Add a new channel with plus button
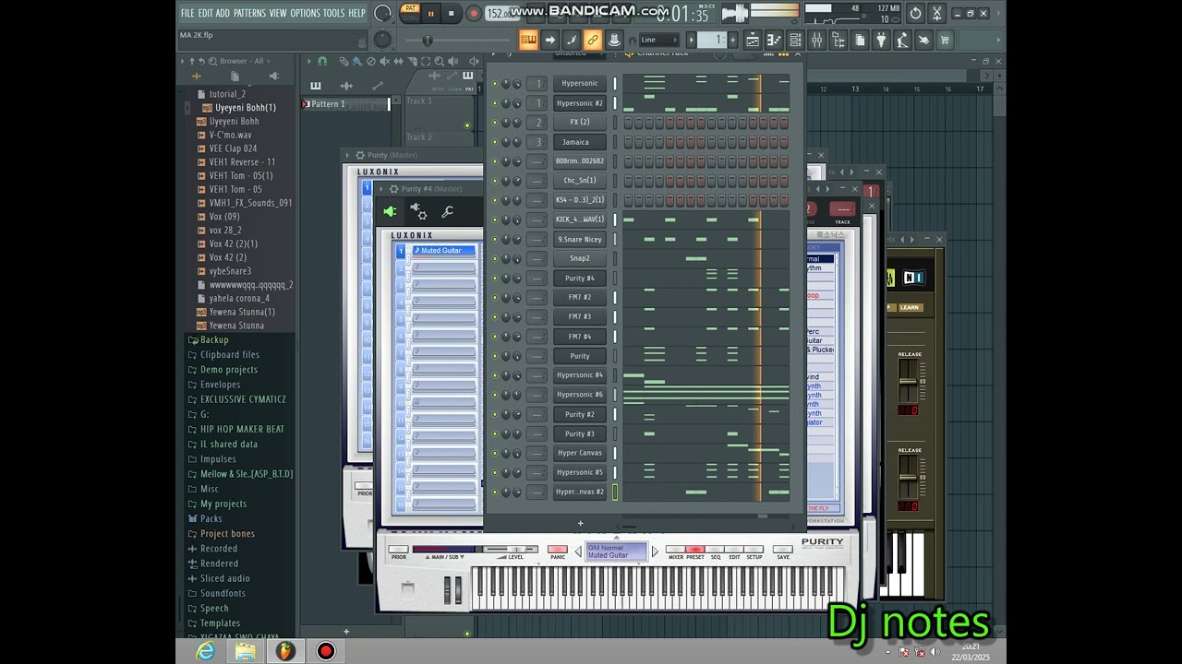 pyautogui.click(x=580, y=524)
